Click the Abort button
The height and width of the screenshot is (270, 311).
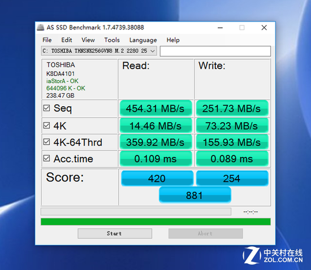coord(205,233)
